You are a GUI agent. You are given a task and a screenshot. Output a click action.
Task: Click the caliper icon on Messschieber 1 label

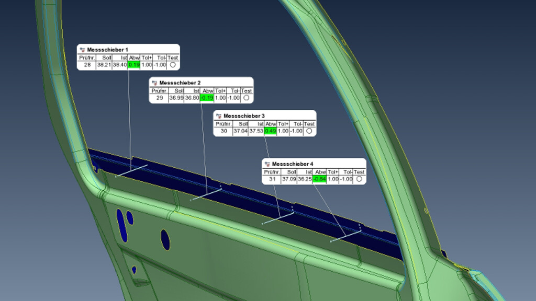[x=83, y=49]
